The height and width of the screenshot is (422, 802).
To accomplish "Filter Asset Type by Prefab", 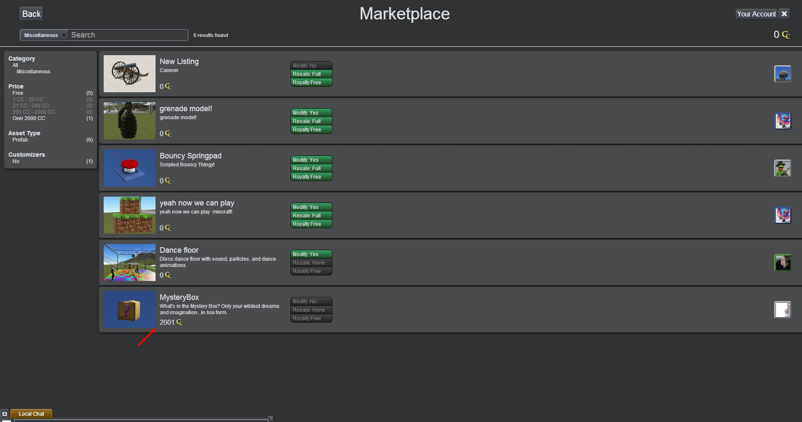I will [20, 140].
